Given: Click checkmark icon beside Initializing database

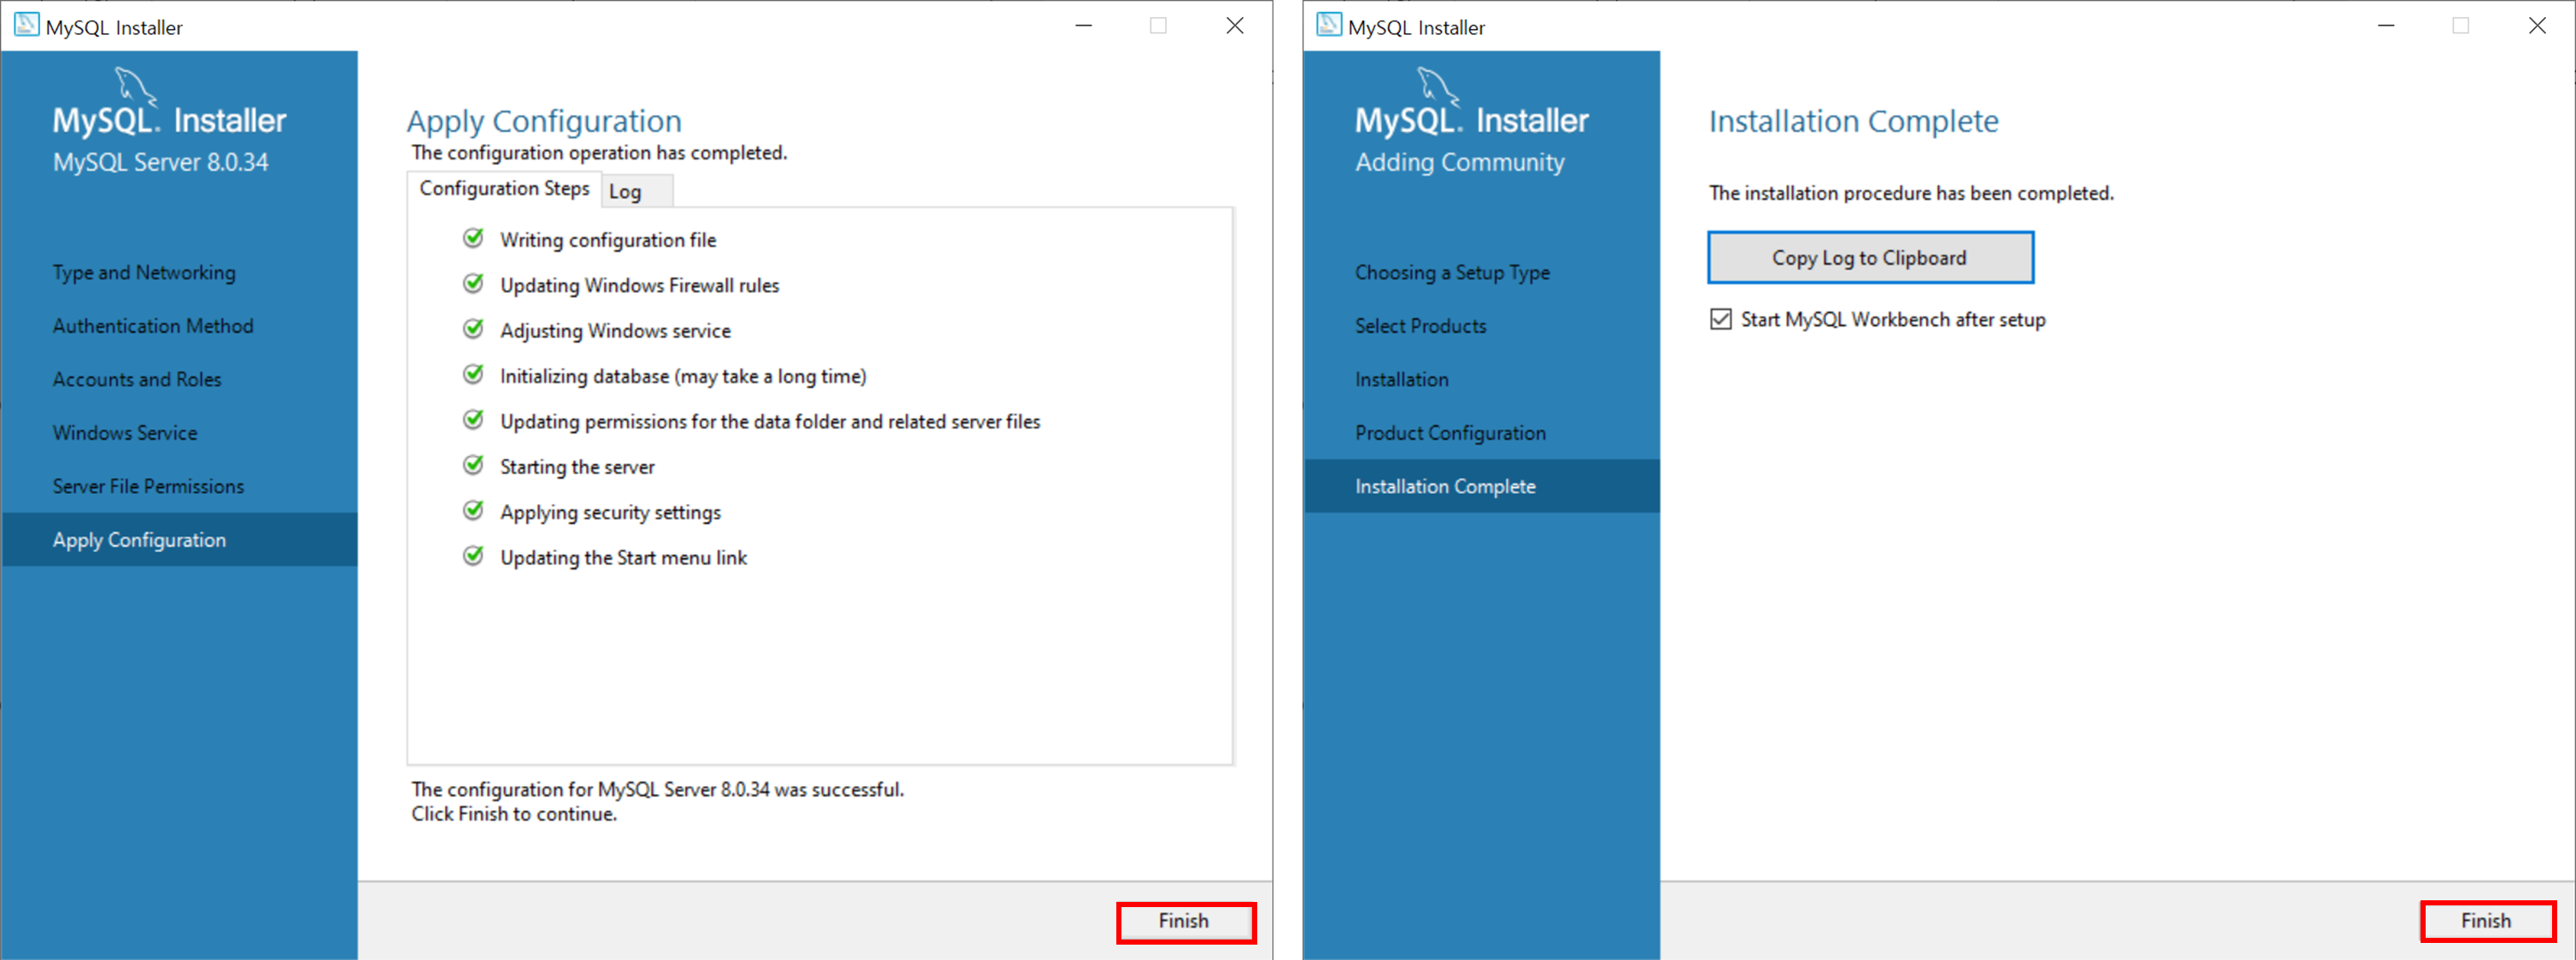Looking at the screenshot, I should point(474,375).
